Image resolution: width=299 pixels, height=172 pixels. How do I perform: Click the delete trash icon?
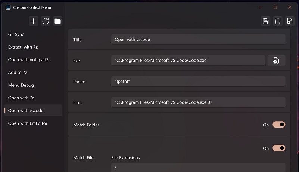click(x=277, y=21)
